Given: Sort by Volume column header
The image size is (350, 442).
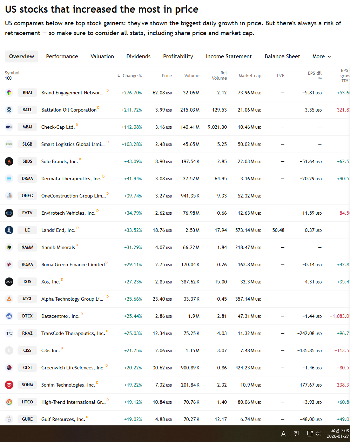Looking at the screenshot, I should click(192, 75).
